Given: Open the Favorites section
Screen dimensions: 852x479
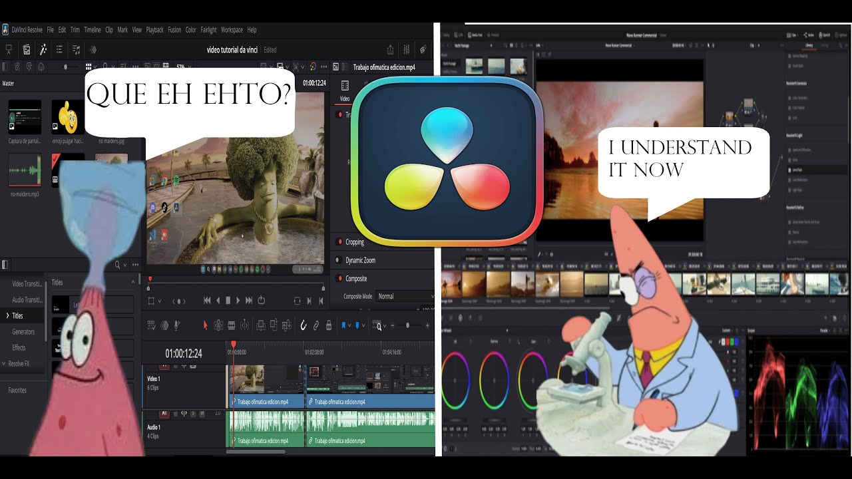Looking at the screenshot, I should click(x=17, y=391).
